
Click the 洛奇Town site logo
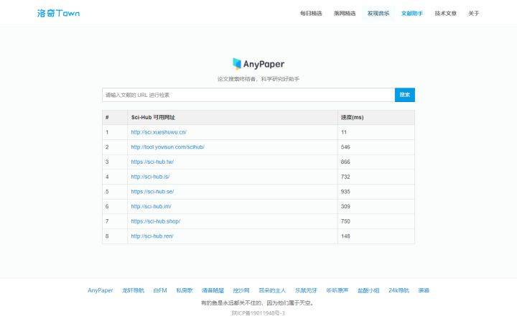coord(58,13)
